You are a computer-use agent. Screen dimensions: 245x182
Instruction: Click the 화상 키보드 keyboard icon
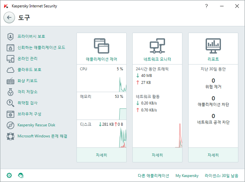10,81
